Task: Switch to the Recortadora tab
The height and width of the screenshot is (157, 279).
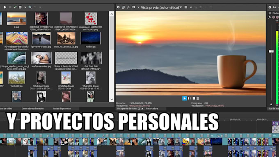Action: 152,109
